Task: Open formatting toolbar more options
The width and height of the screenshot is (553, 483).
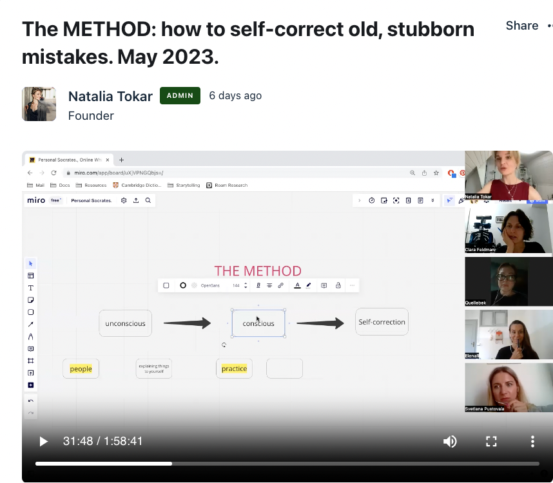Action: pyautogui.click(x=353, y=285)
